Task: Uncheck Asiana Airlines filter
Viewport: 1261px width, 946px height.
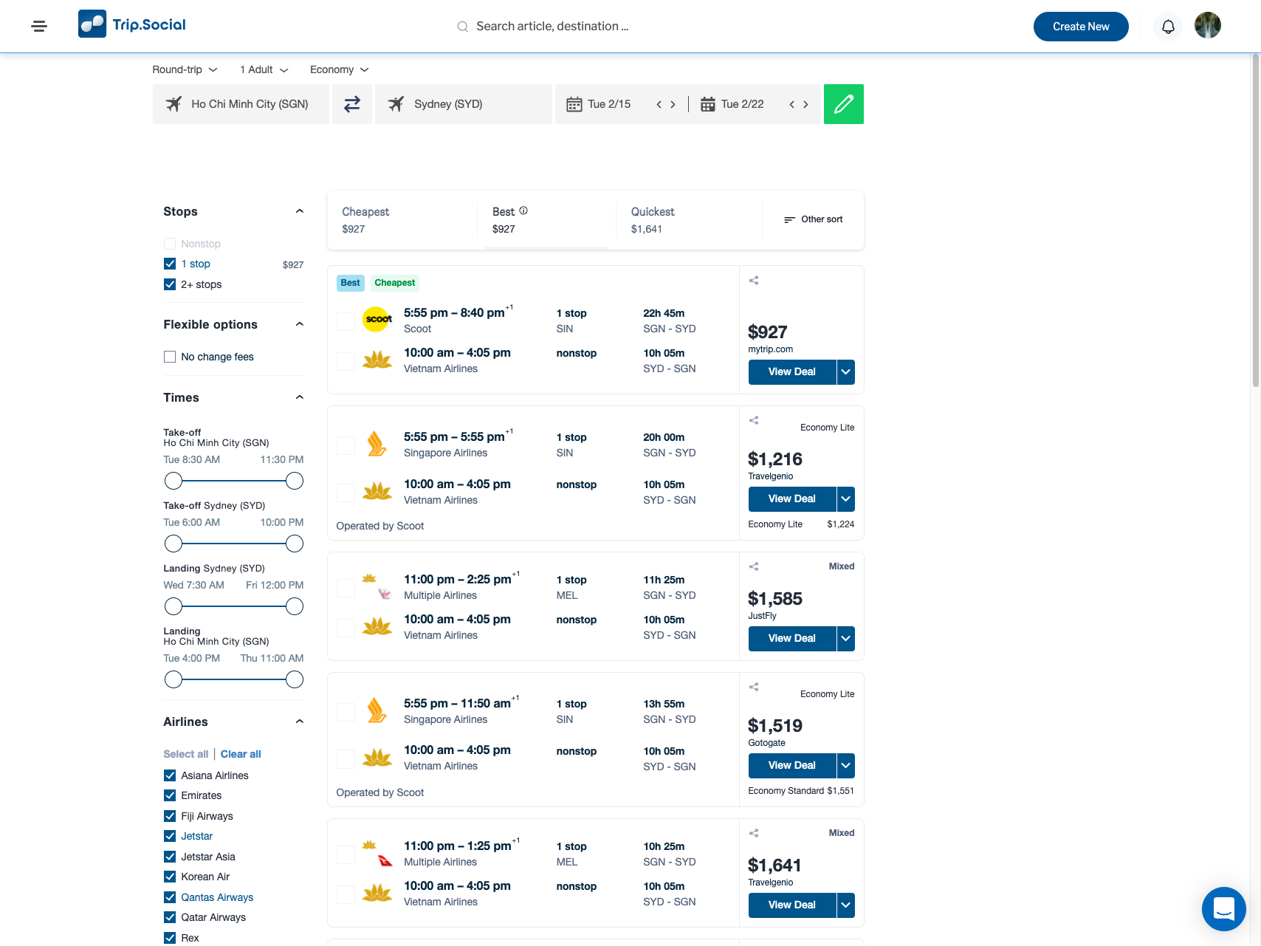Action: [170, 775]
